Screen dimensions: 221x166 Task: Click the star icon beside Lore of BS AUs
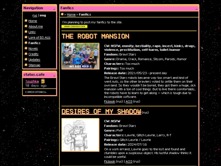click(x=26, y=37)
